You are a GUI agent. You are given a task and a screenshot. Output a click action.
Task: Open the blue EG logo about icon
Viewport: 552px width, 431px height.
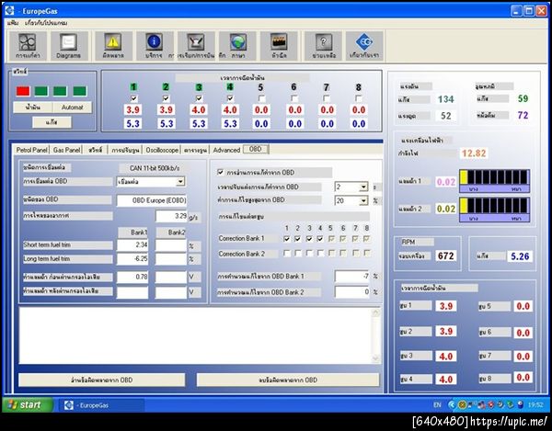tap(364, 46)
